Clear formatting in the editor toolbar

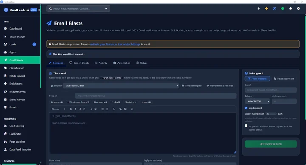(x=132, y=109)
